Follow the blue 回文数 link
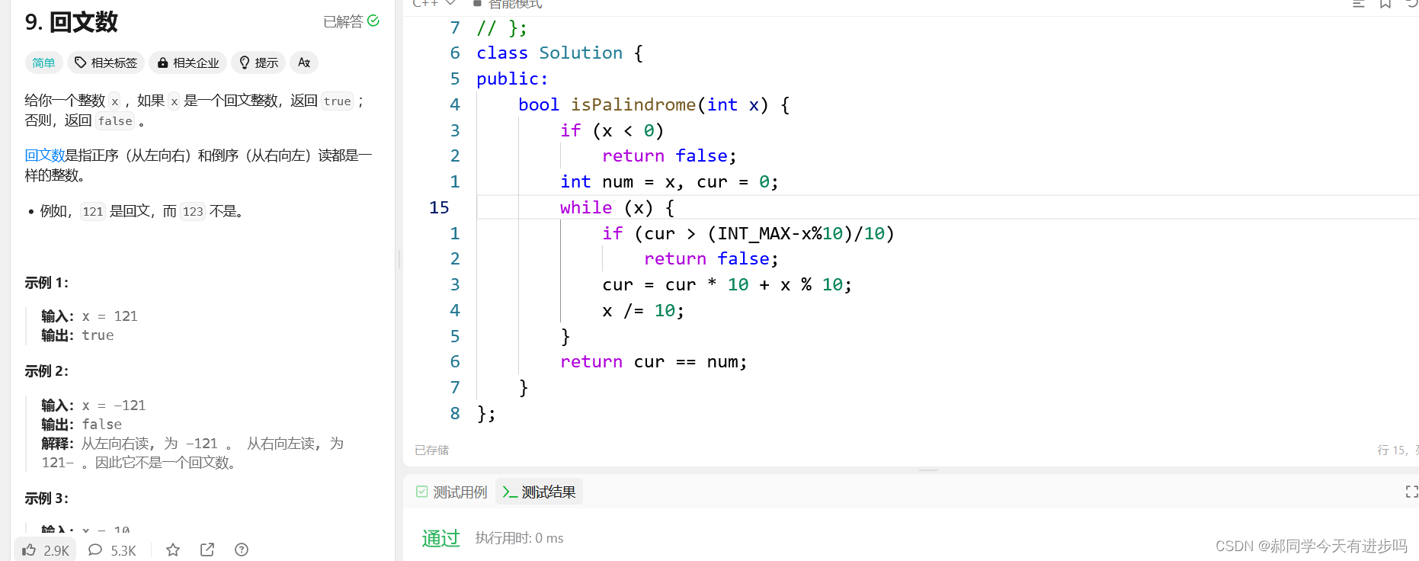The height and width of the screenshot is (561, 1419). click(45, 155)
